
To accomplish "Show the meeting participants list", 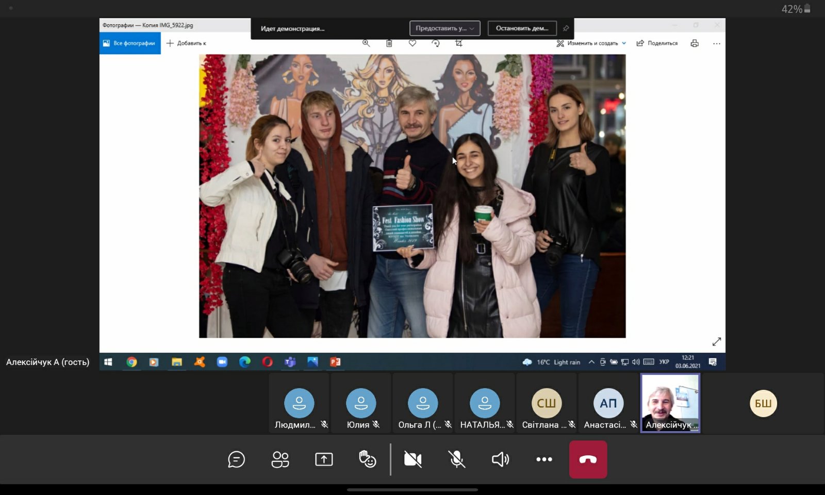I will pyautogui.click(x=280, y=459).
